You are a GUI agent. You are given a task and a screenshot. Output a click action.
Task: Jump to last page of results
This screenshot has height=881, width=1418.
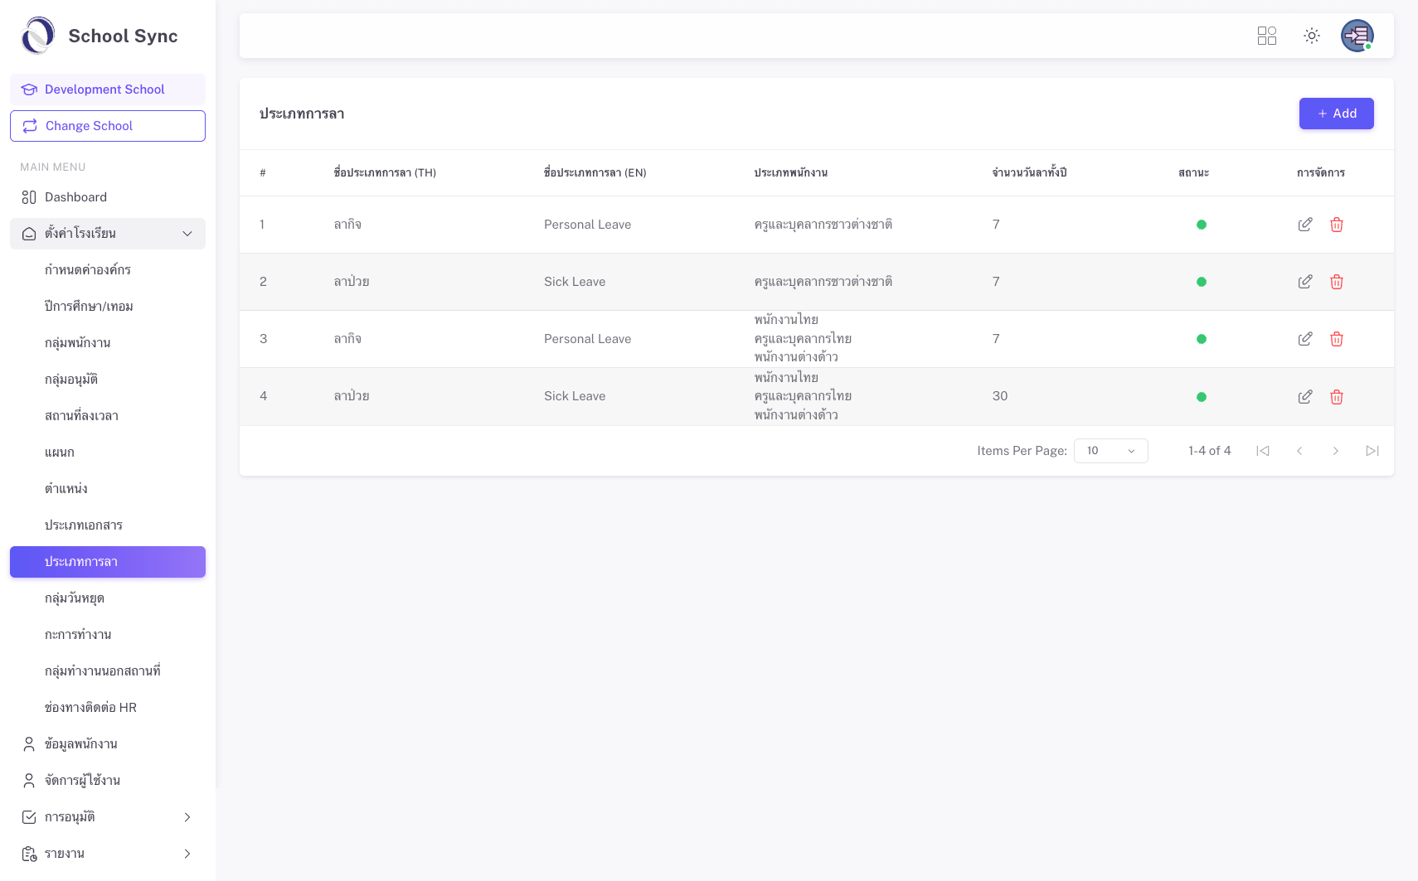pyautogui.click(x=1372, y=451)
